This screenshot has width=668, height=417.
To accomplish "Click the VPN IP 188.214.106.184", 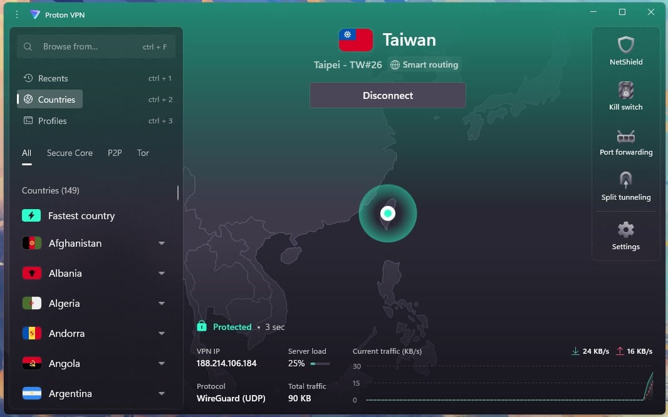I will point(226,363).
